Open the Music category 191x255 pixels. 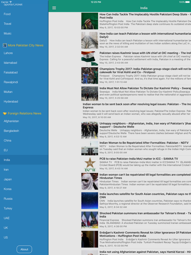pyautogui.click(x=24, y=34)
